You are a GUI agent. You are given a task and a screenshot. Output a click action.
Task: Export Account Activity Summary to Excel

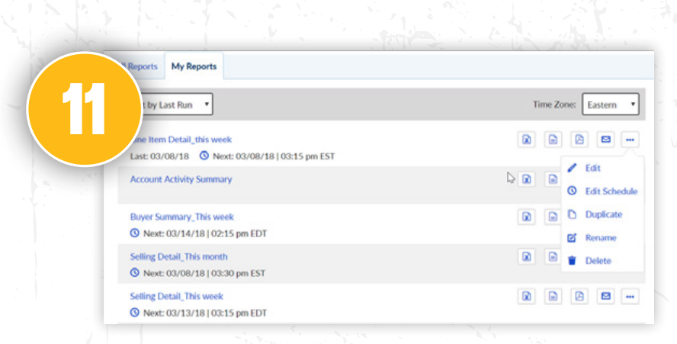[526, 179]
